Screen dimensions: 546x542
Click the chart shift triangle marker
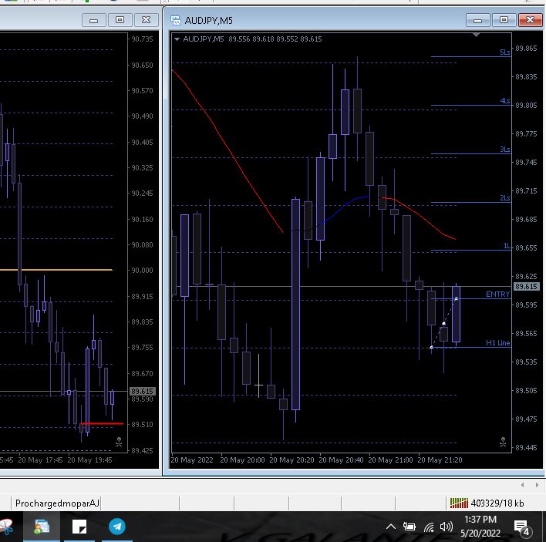point(477,35)
